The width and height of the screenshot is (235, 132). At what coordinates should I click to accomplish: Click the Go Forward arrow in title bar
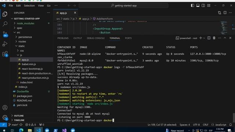point(75,5)
